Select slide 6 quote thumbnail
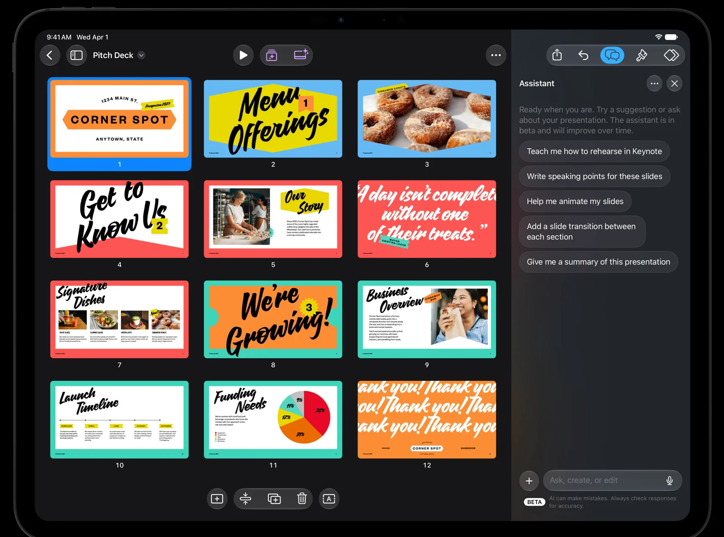This screenshot has height=537, width=724. (x=427, y=219)
